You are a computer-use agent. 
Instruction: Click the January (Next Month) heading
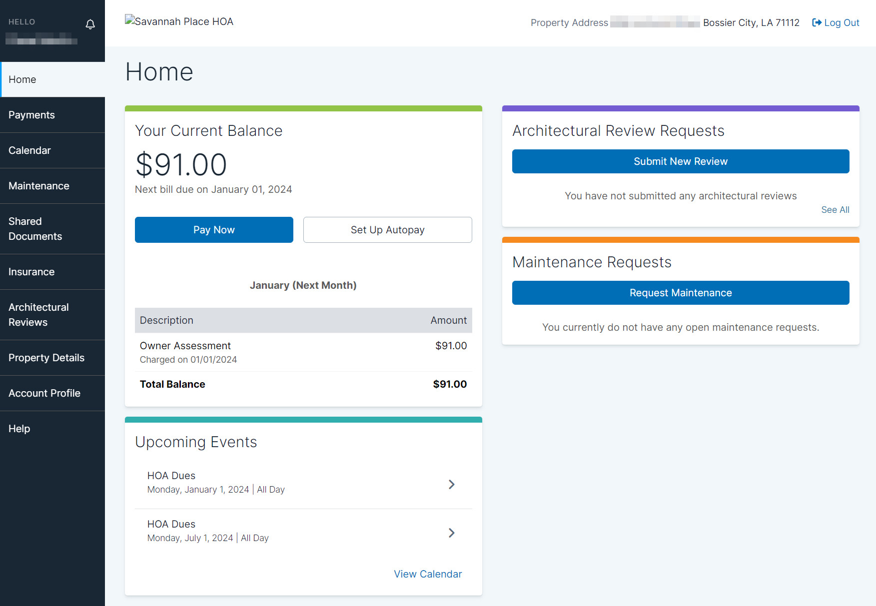303,285
